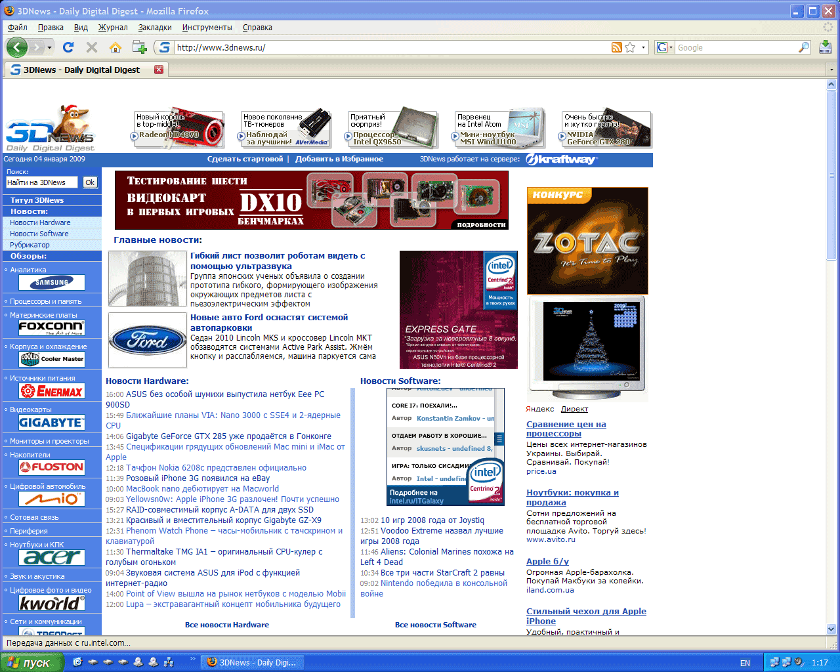Bookmark this page with the star icon
The image size is (840, 672).
point(630,47)
